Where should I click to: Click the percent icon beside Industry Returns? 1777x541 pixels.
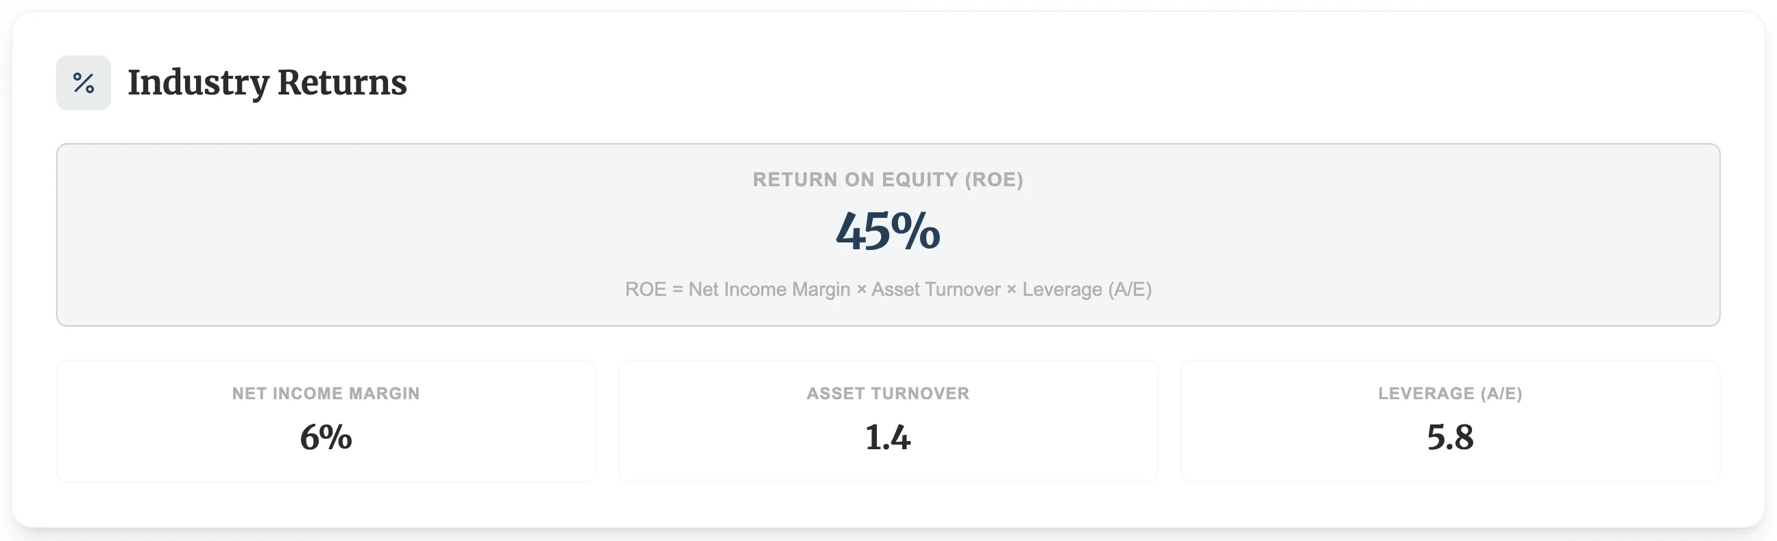(82, 82)
